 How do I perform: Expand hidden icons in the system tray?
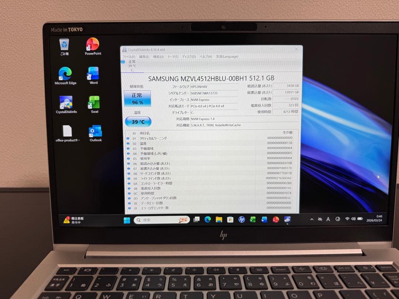click(x=312, y=219)
